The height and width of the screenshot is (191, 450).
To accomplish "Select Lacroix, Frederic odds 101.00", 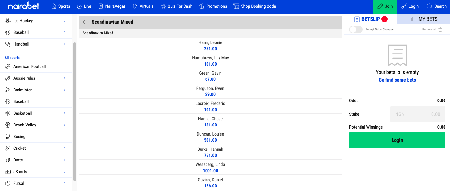I will coord(210,110).
